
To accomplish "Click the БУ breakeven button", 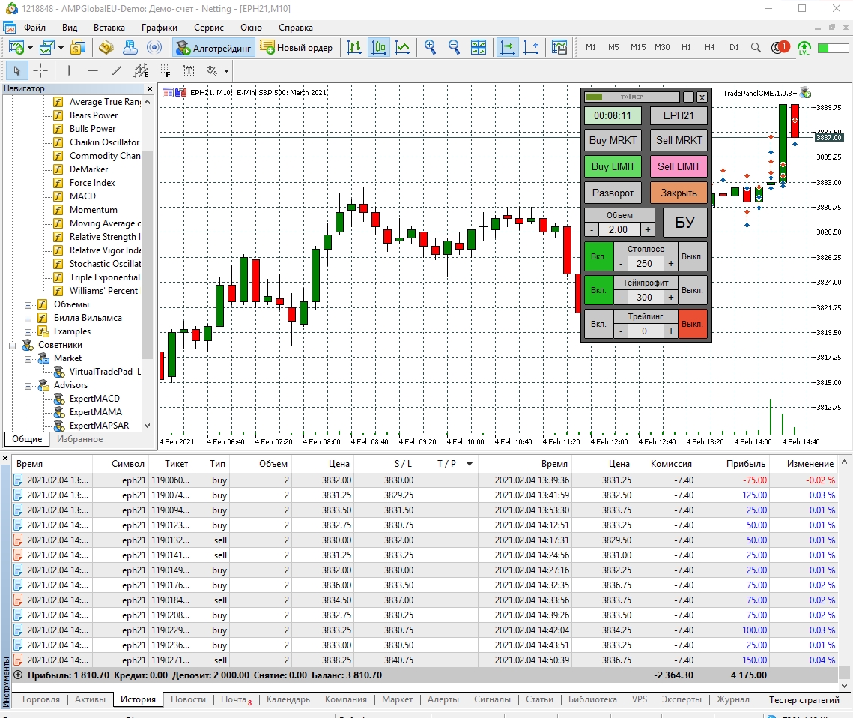I will [x=684, y=223].
